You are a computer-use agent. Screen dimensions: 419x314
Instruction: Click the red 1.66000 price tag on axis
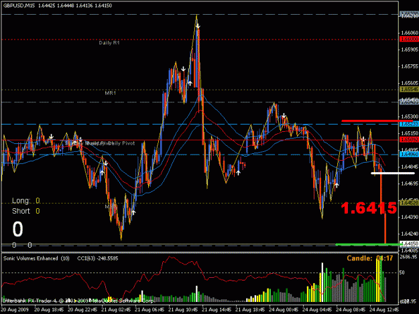click(409, 40)
